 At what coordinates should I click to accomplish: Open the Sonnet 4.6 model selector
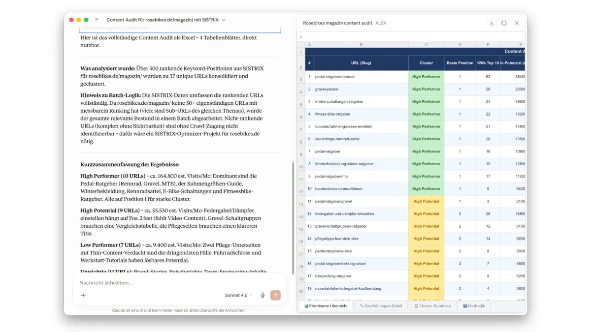tap(238, 295)
